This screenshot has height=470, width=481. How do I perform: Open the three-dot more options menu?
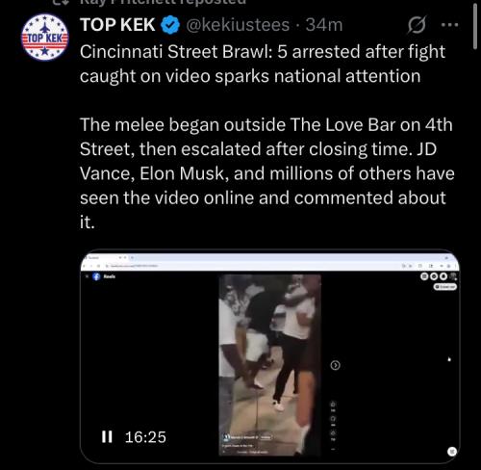(x=450, y=25)
